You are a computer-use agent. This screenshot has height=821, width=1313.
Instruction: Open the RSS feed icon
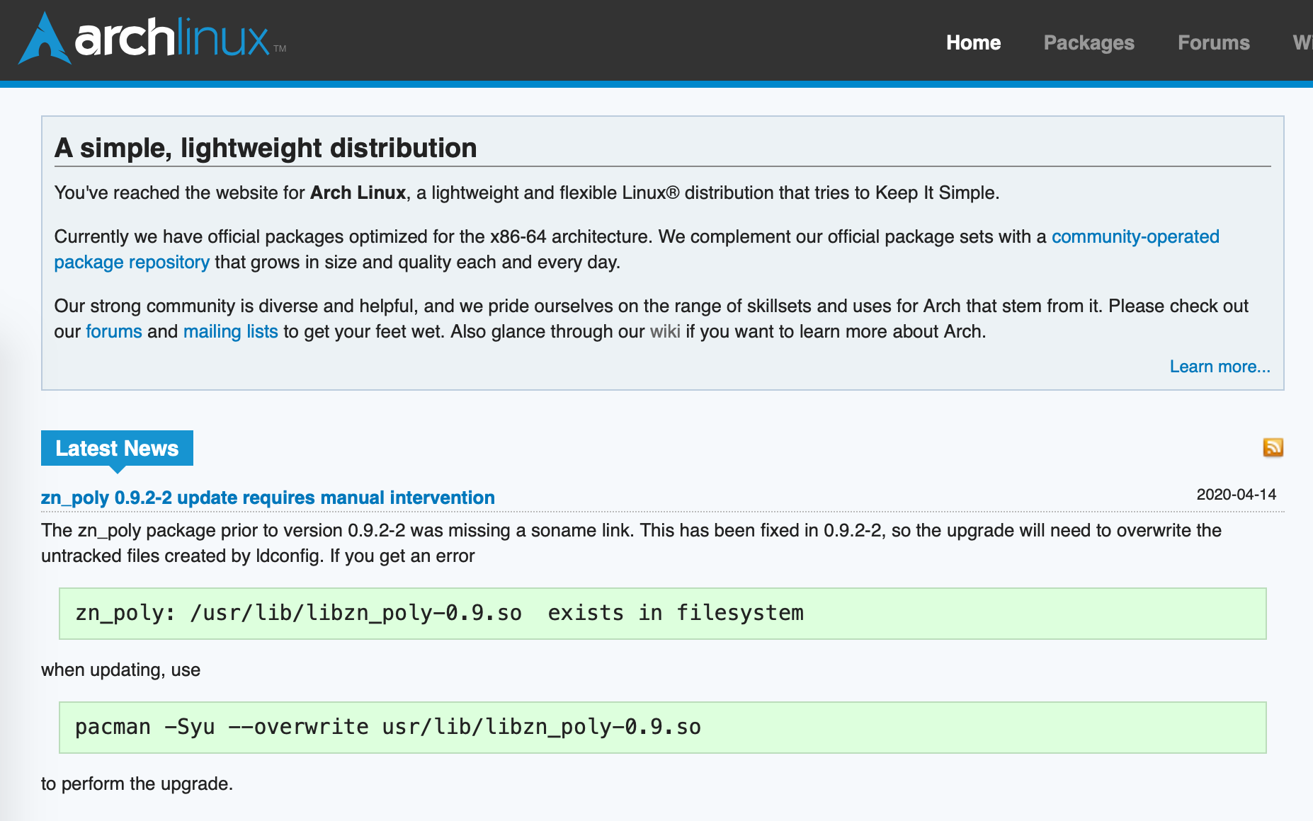pyautogui.click(x=1273, y=447)
